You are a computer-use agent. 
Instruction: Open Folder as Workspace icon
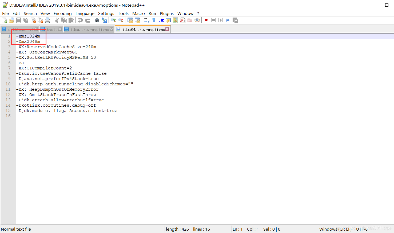click(190, 20)
